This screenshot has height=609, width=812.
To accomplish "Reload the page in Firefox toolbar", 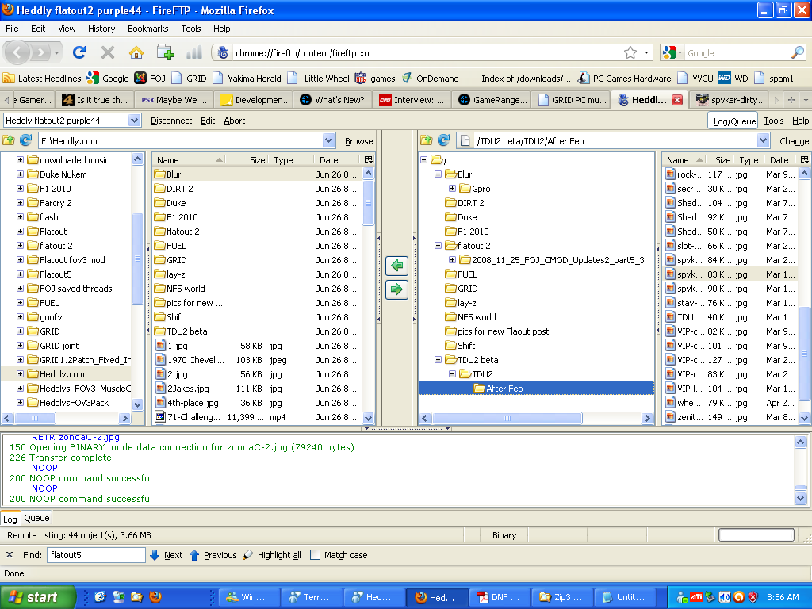I will (79, 52).
